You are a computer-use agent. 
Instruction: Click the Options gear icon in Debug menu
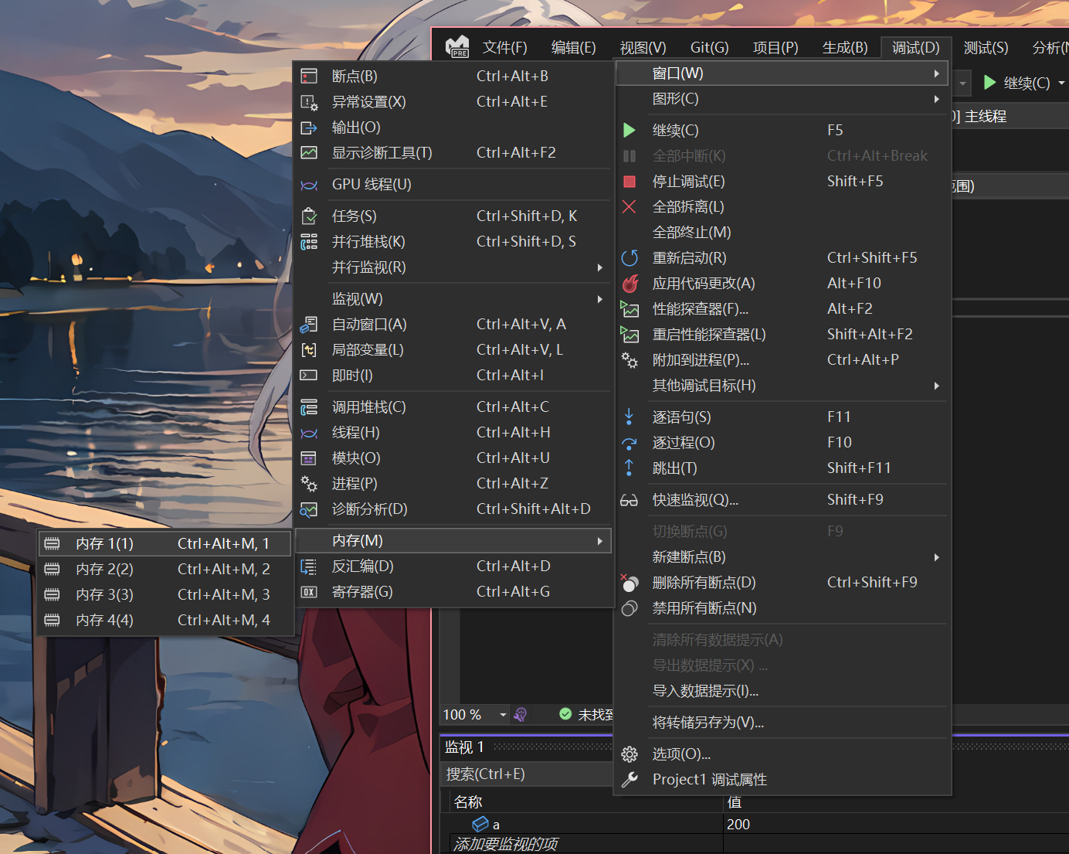[630, 754]
